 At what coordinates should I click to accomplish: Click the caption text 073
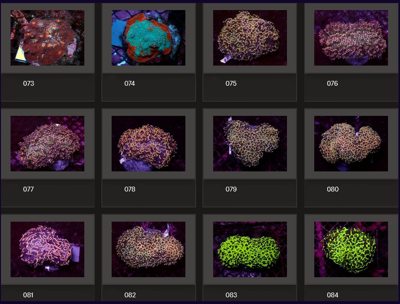coord(29,83)
